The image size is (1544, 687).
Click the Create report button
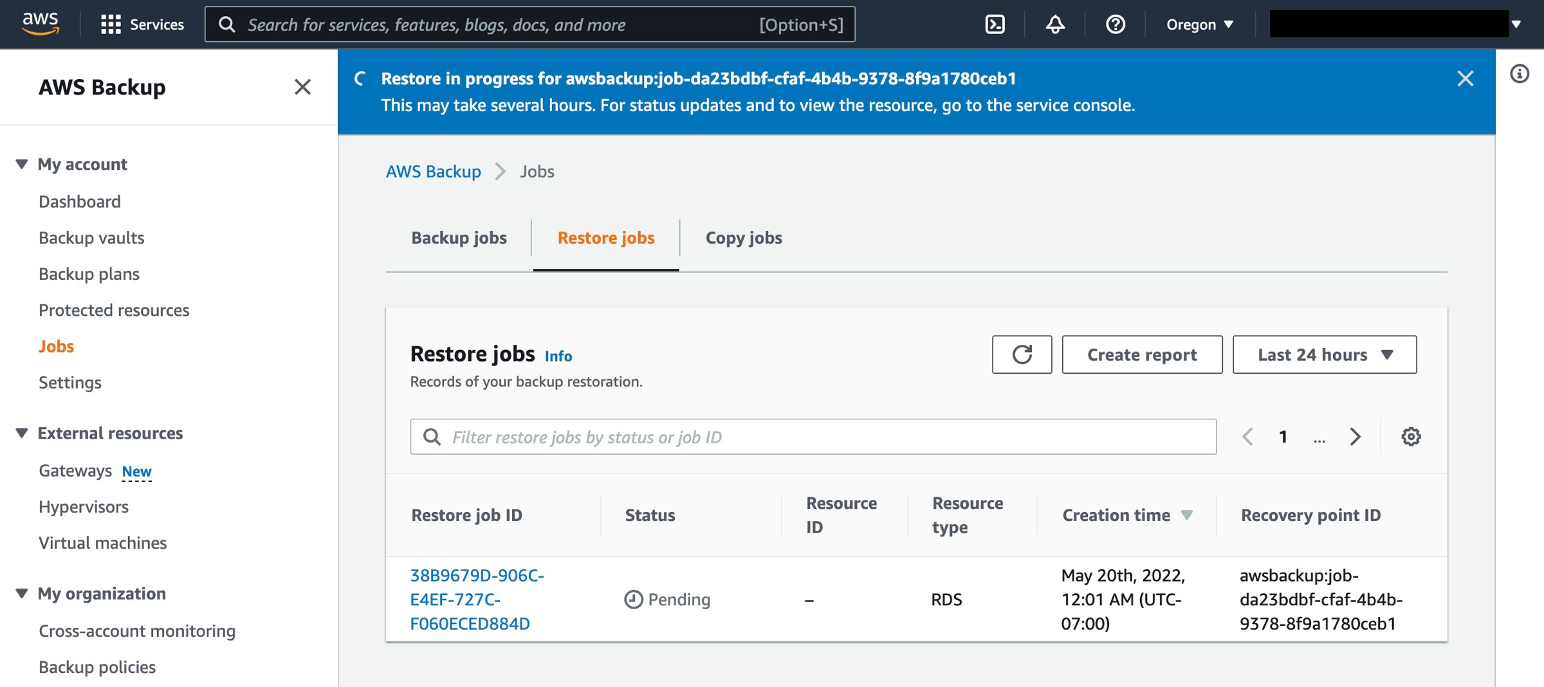point(1142,354)
